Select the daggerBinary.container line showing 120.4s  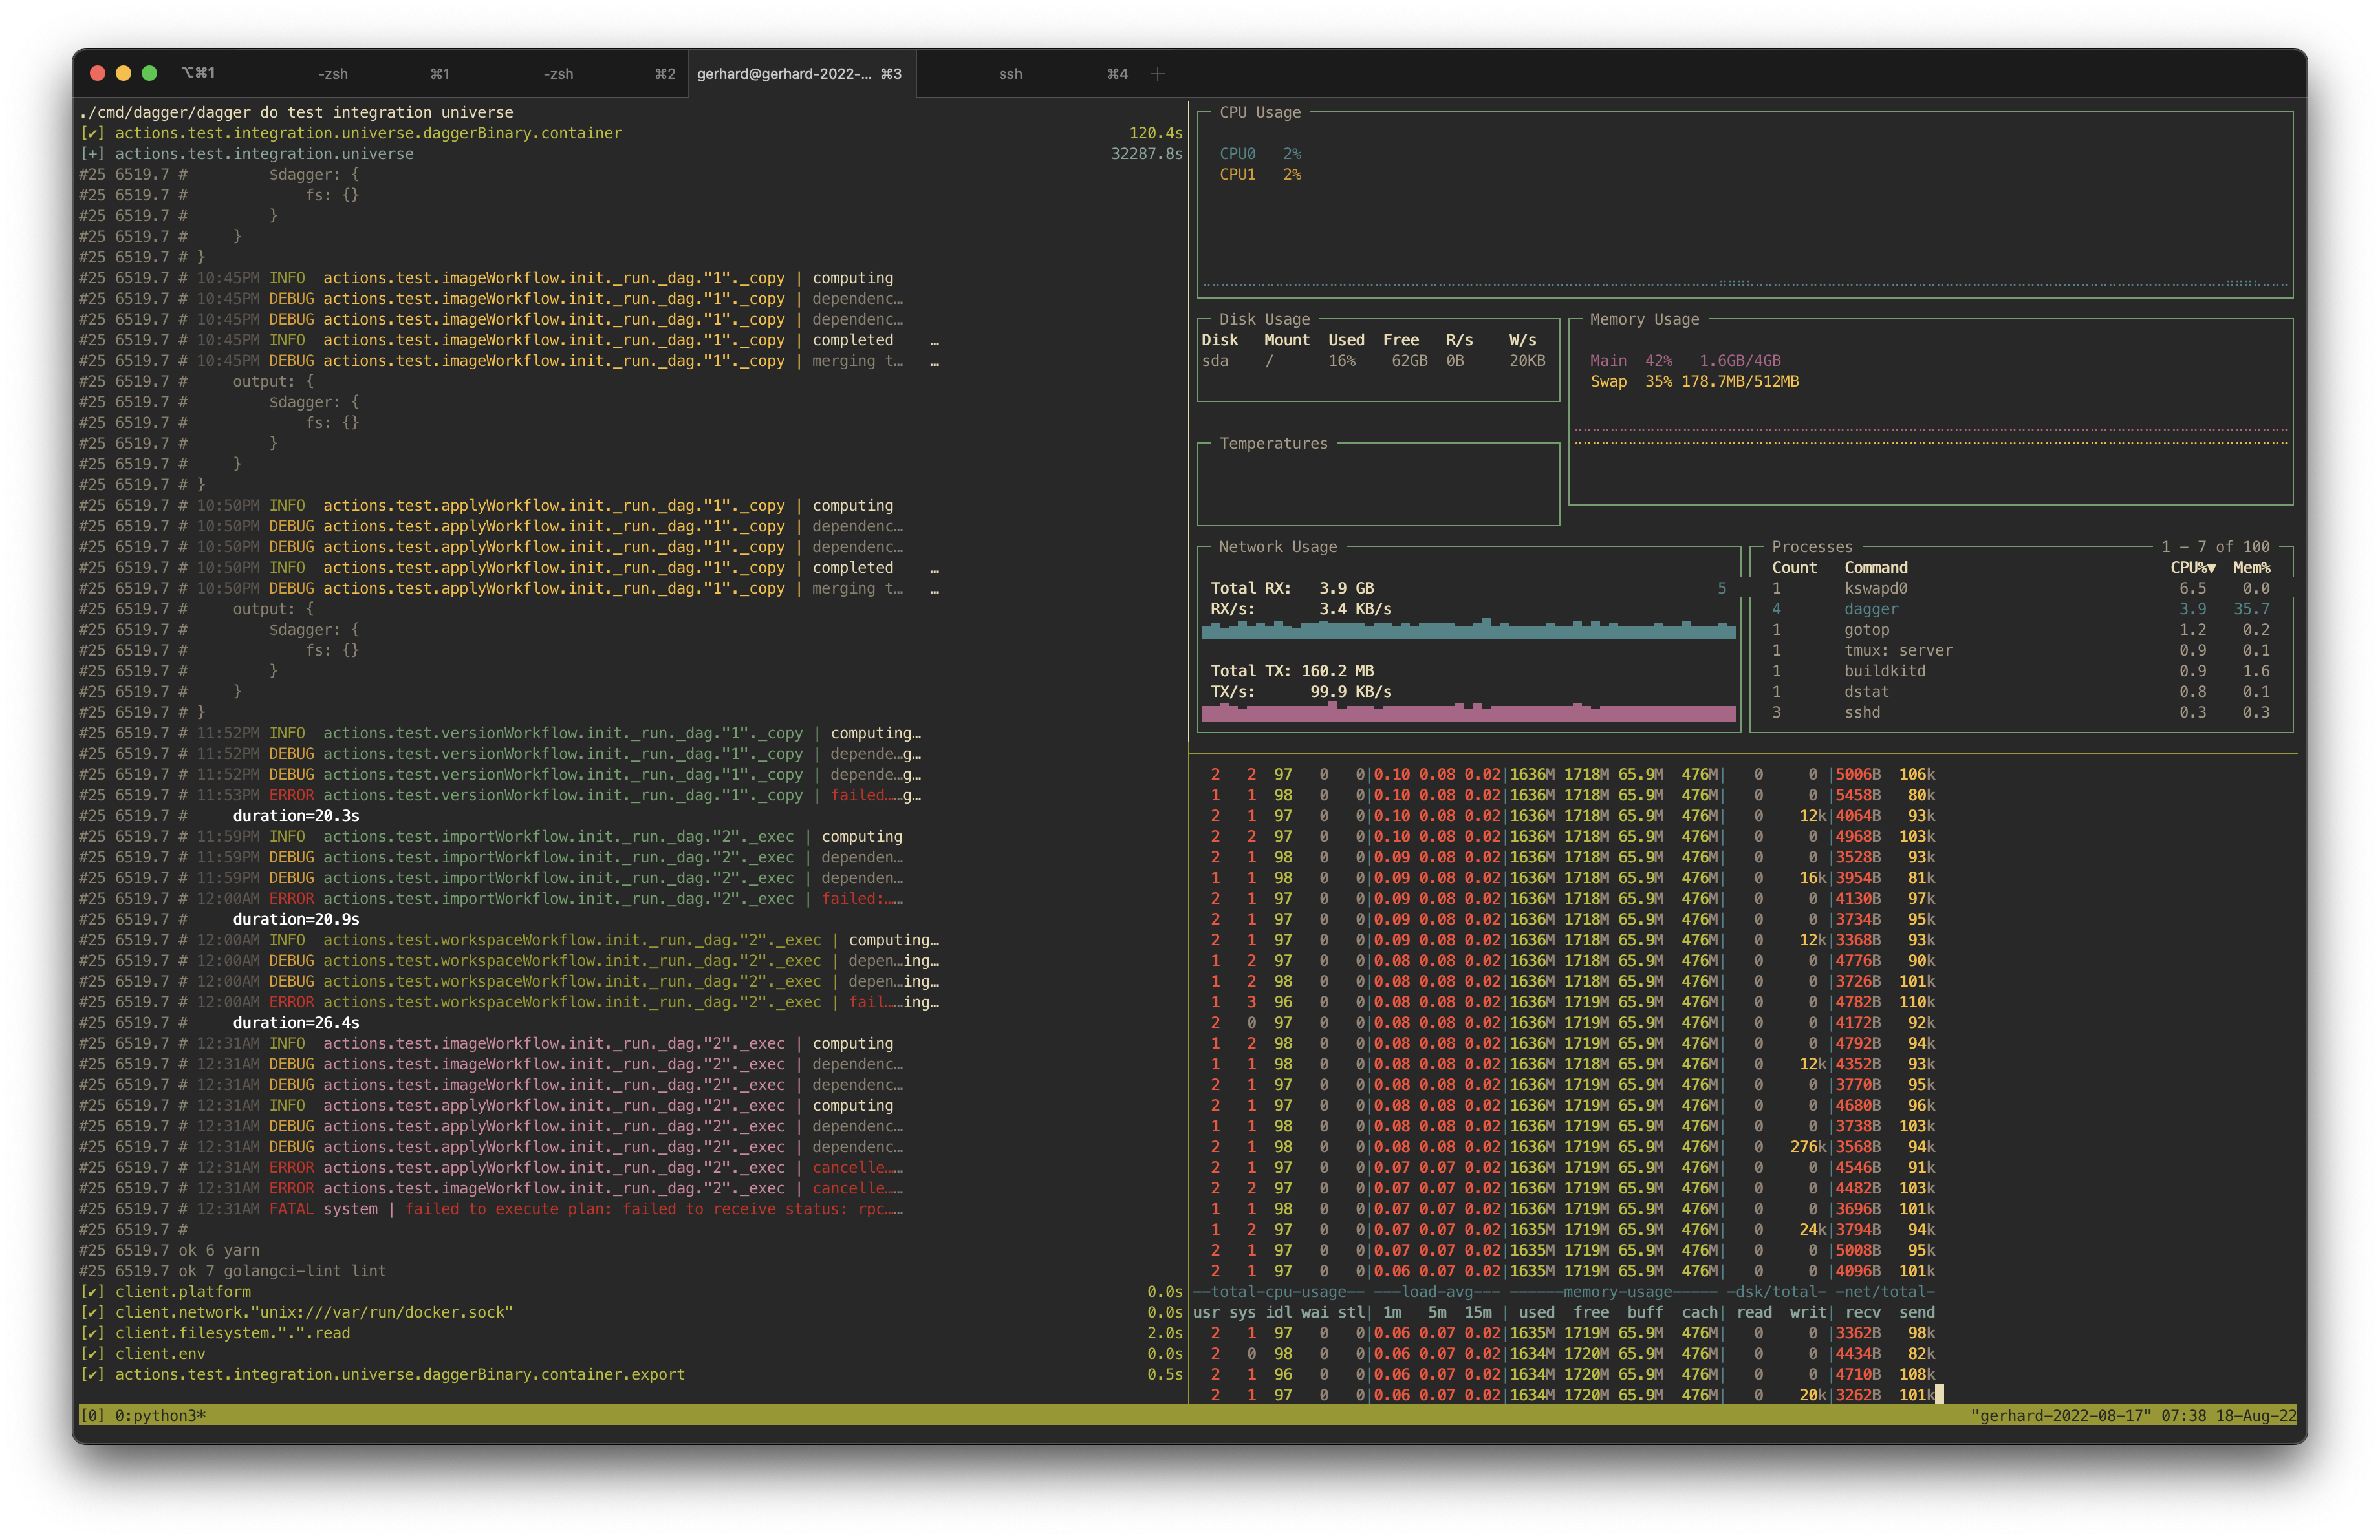630,134
